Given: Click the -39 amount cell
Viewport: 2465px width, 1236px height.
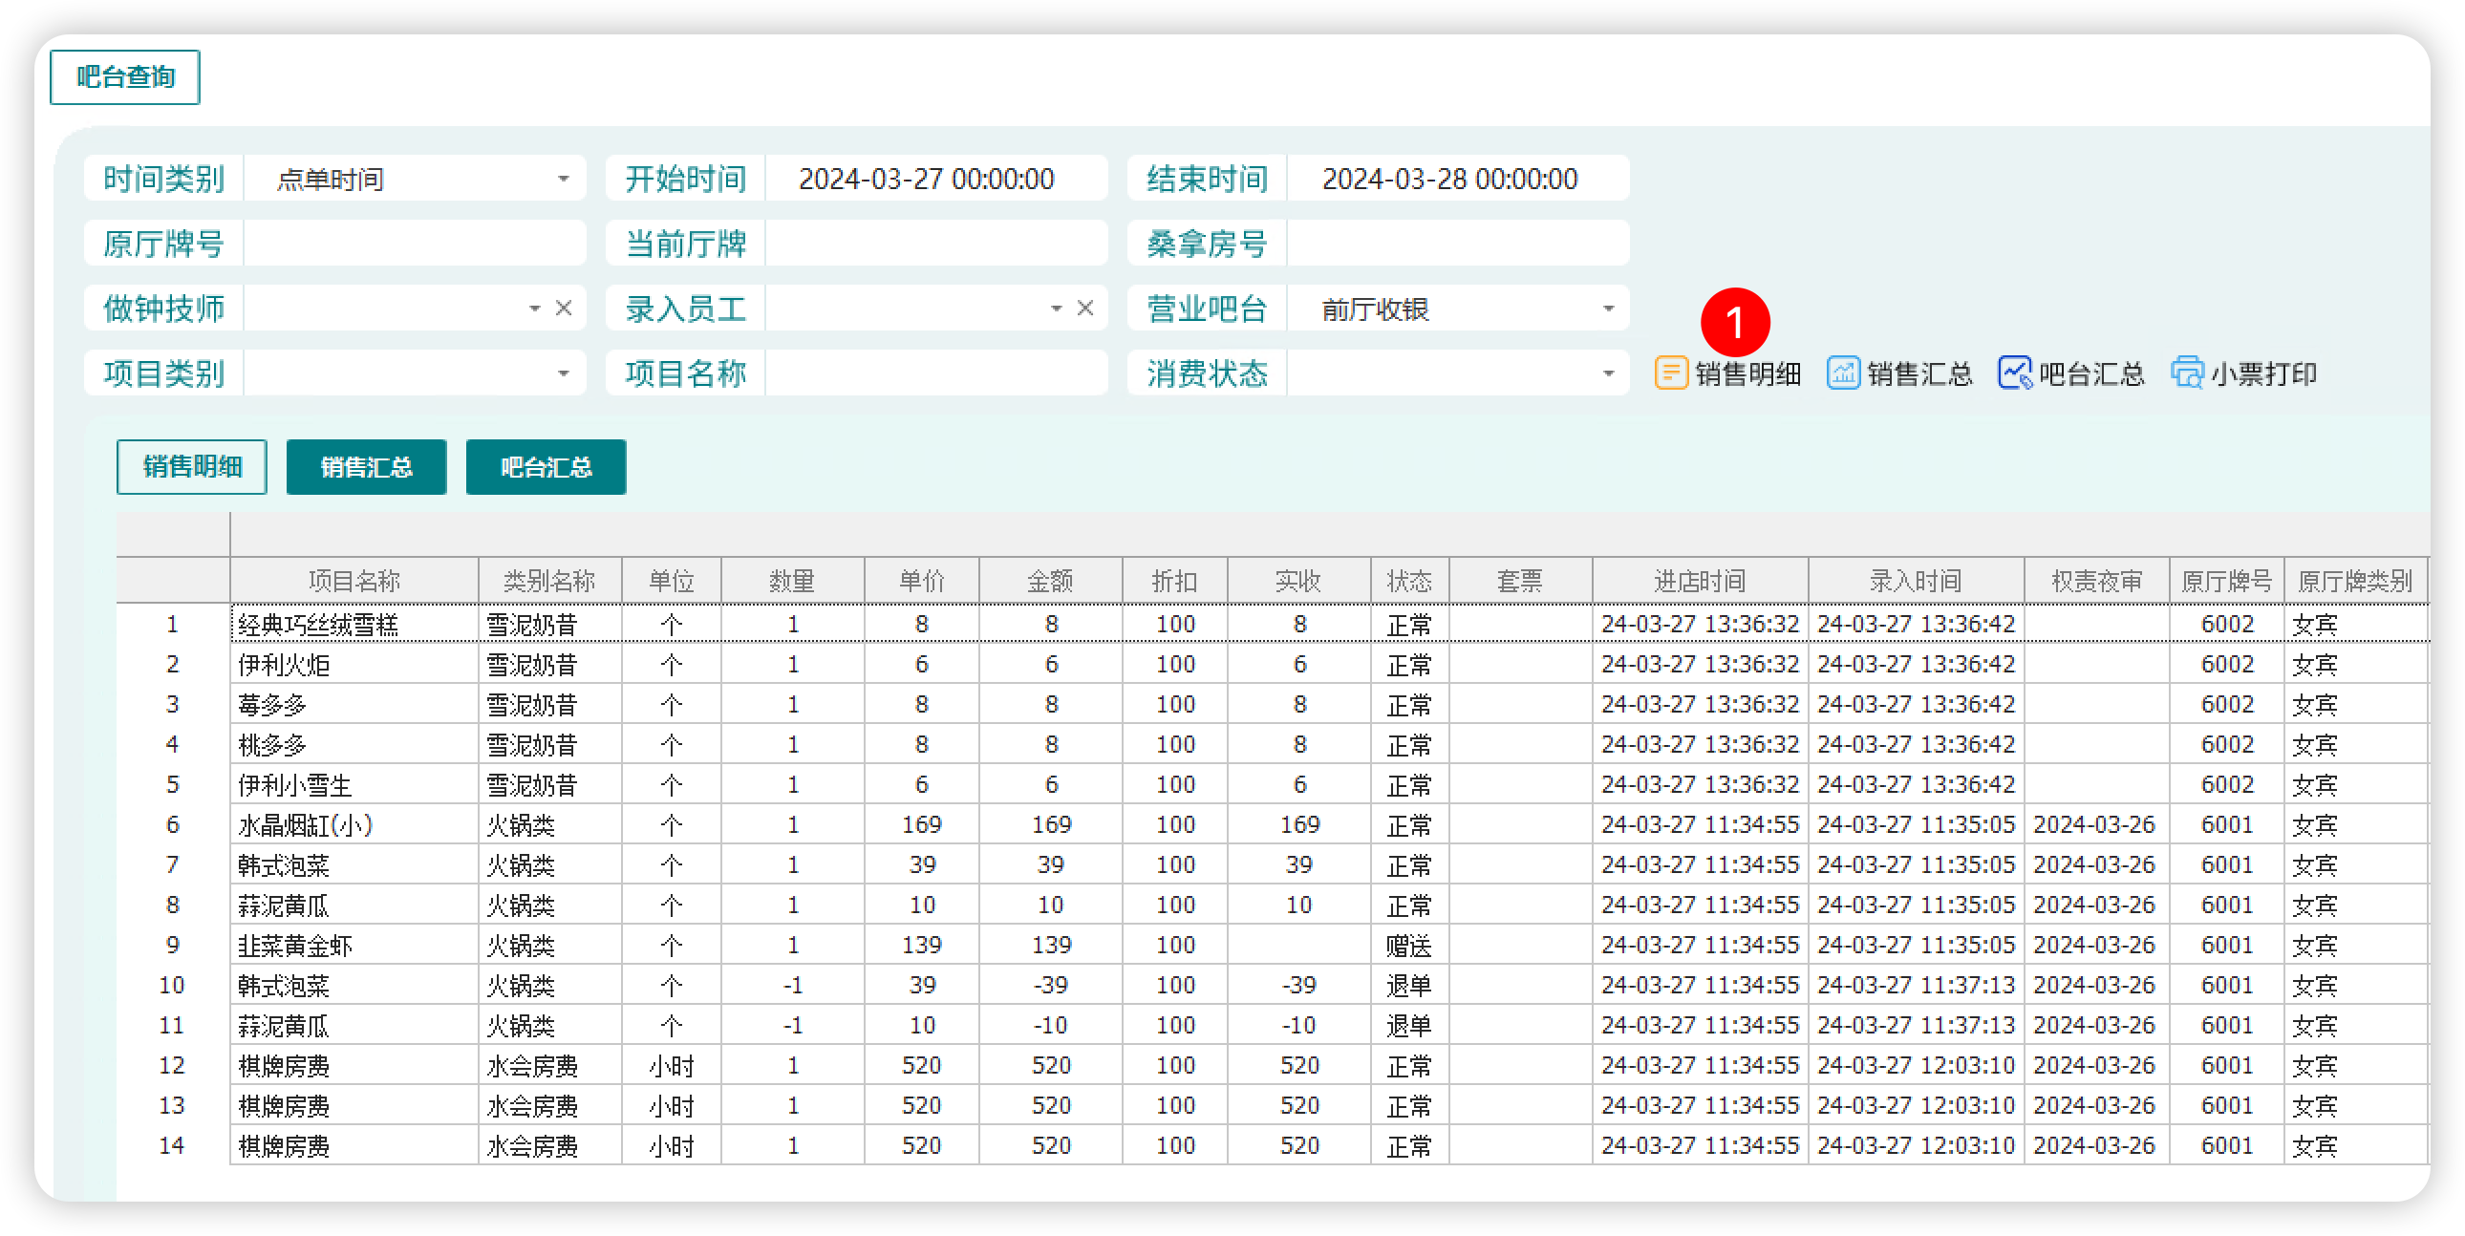Looking at the screenshot, I should [1051, 986].
